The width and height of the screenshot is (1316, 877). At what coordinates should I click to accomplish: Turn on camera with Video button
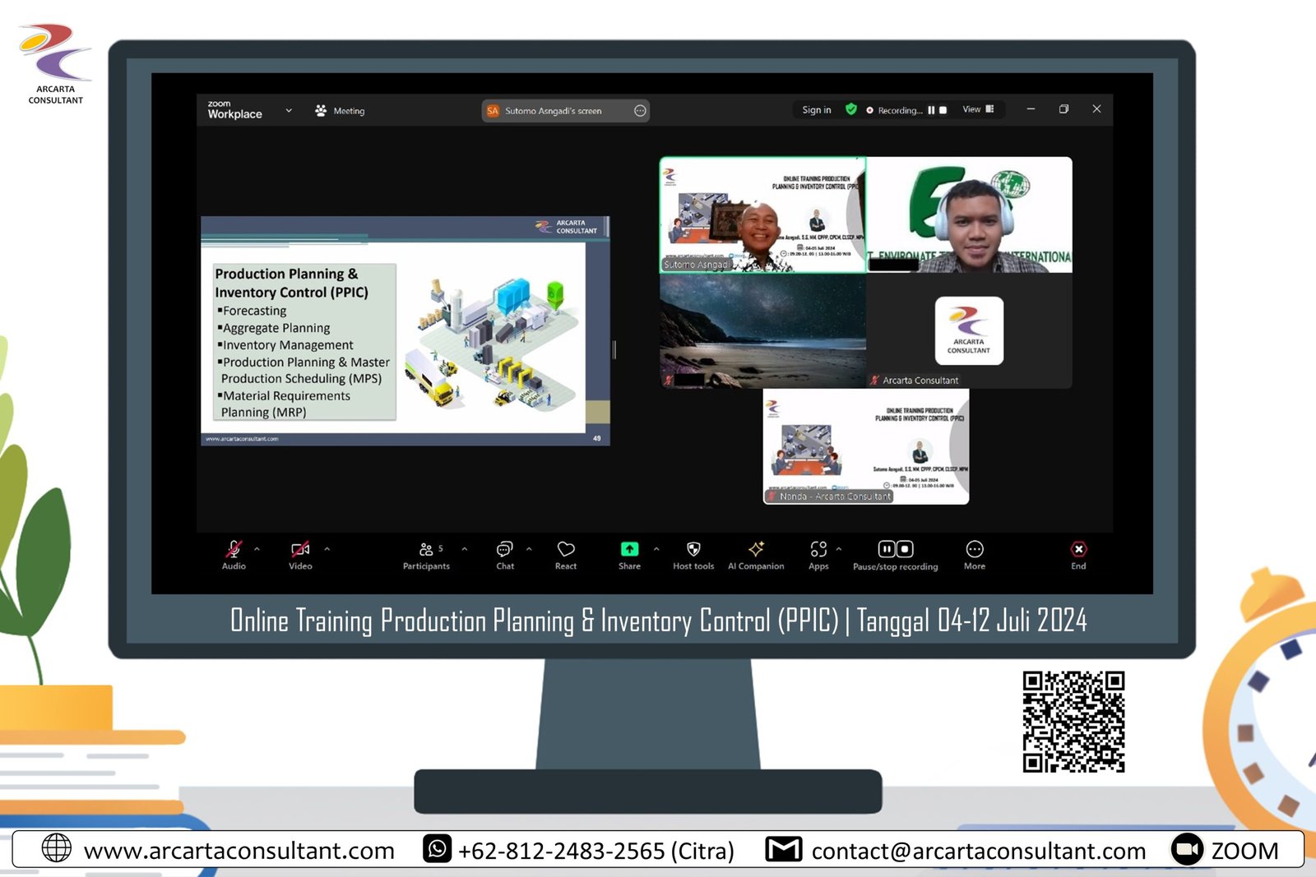[x=300, y=550]
